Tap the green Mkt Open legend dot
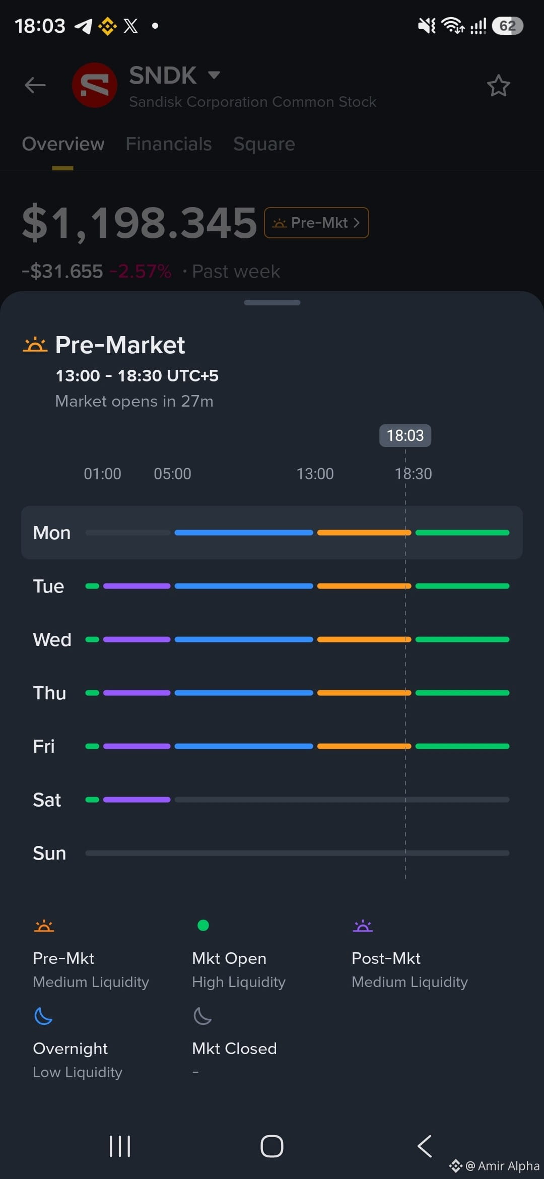This screenshot has width=544, height=1179. click(203, 926)
